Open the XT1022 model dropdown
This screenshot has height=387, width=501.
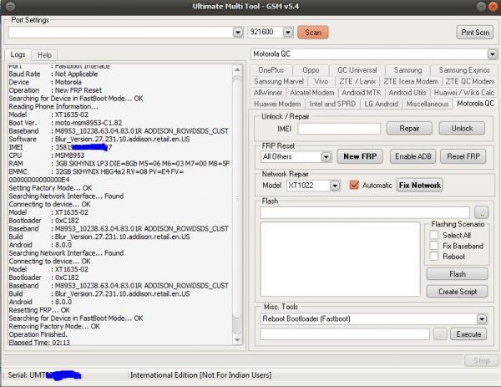point(335,186)
